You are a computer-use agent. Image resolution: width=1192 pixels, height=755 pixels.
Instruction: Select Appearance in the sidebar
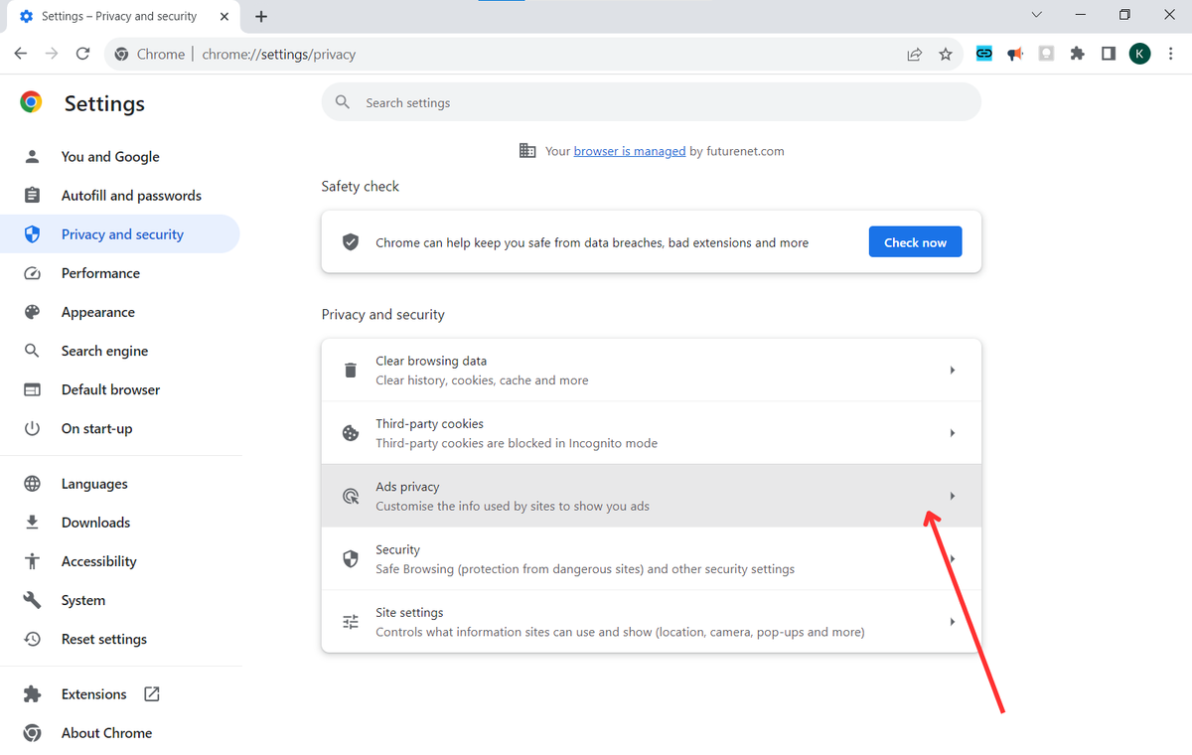tap(98, 311)
